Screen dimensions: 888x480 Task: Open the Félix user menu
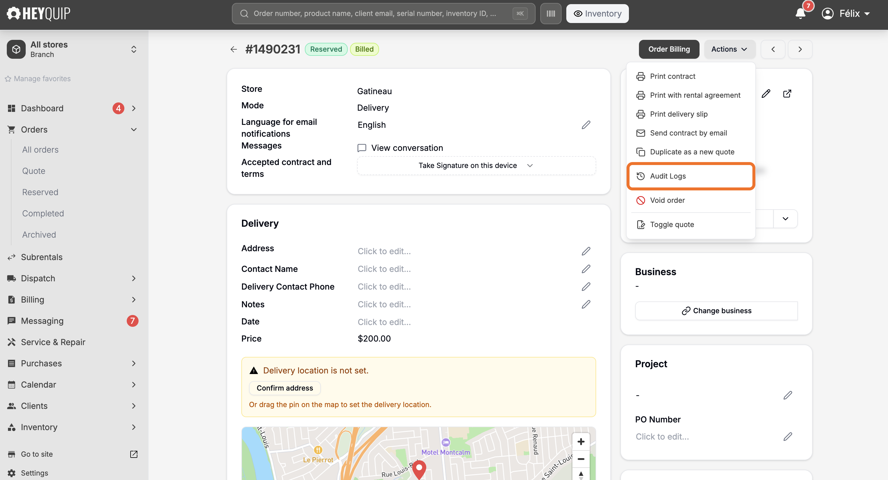click(846, 14)
